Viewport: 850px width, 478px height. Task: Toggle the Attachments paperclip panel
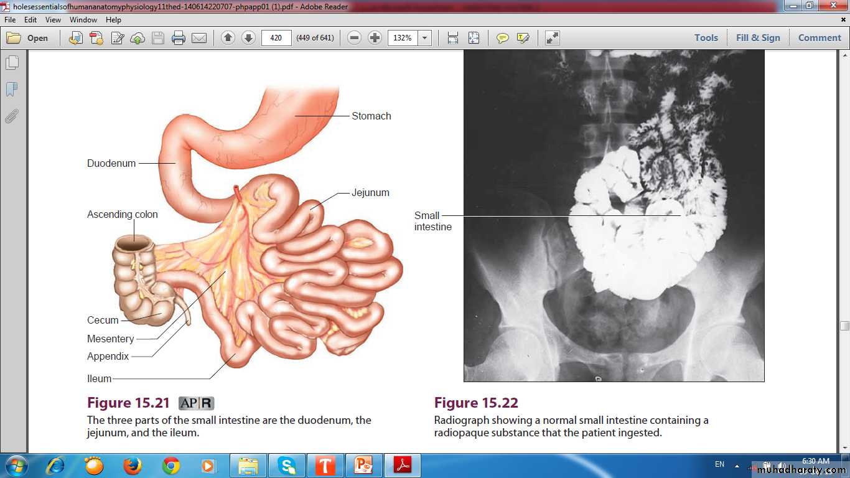coord(12,116)
